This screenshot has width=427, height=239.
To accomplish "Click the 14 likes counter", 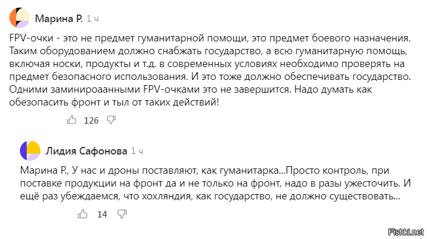I will click(102, 215).
